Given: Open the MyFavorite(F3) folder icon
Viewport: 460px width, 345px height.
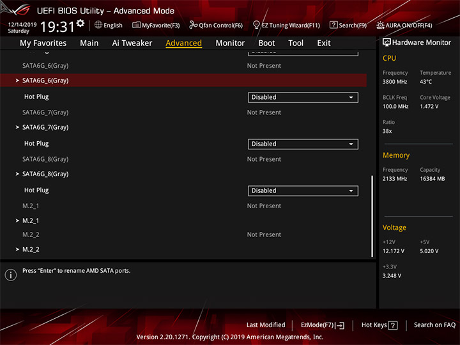Looking at the screenshot, I should (136, 25).
